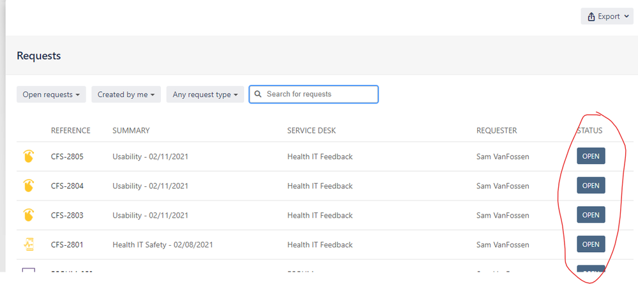The width and height of the screenshot is (638, 284).
Task: Expand the Created by me filter
Action: (126, 94)
